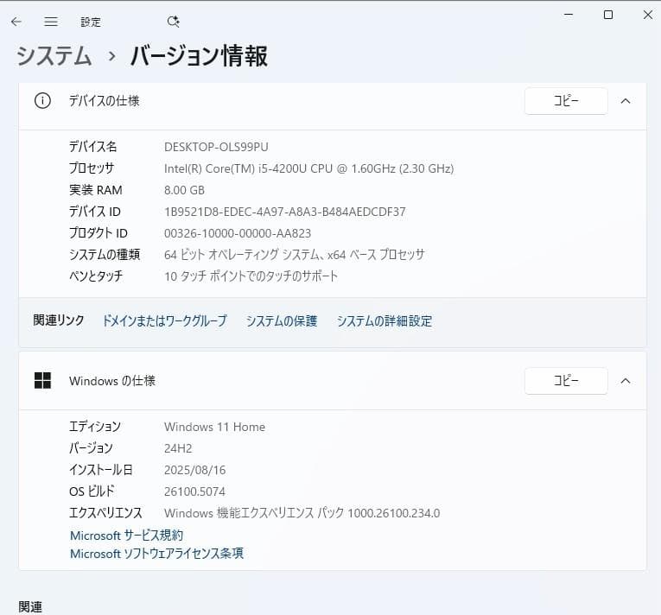Collapse the デバイスの仕様 section
The image size is (661, 615).
coord(626,101)
